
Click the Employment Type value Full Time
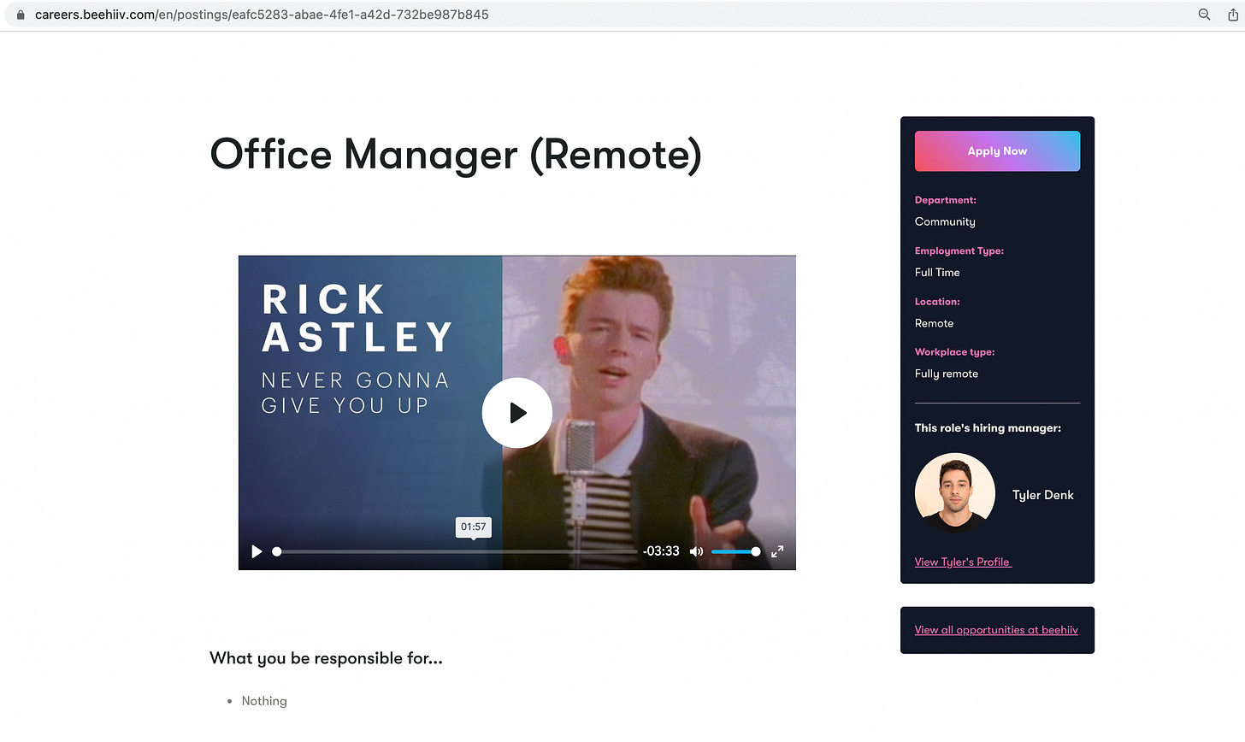[x=937, y=272]
